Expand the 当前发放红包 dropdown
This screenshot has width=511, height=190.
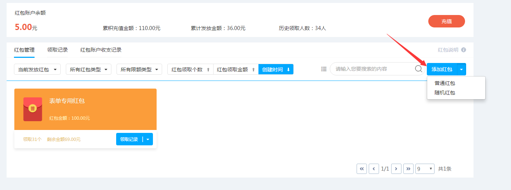(x=37, y=69)
